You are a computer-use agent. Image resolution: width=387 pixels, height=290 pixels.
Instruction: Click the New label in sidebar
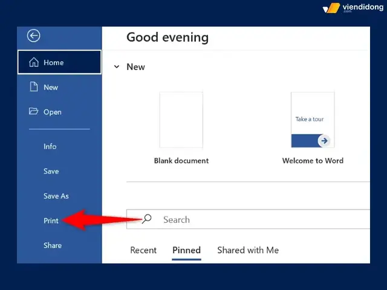pos(51,87)
